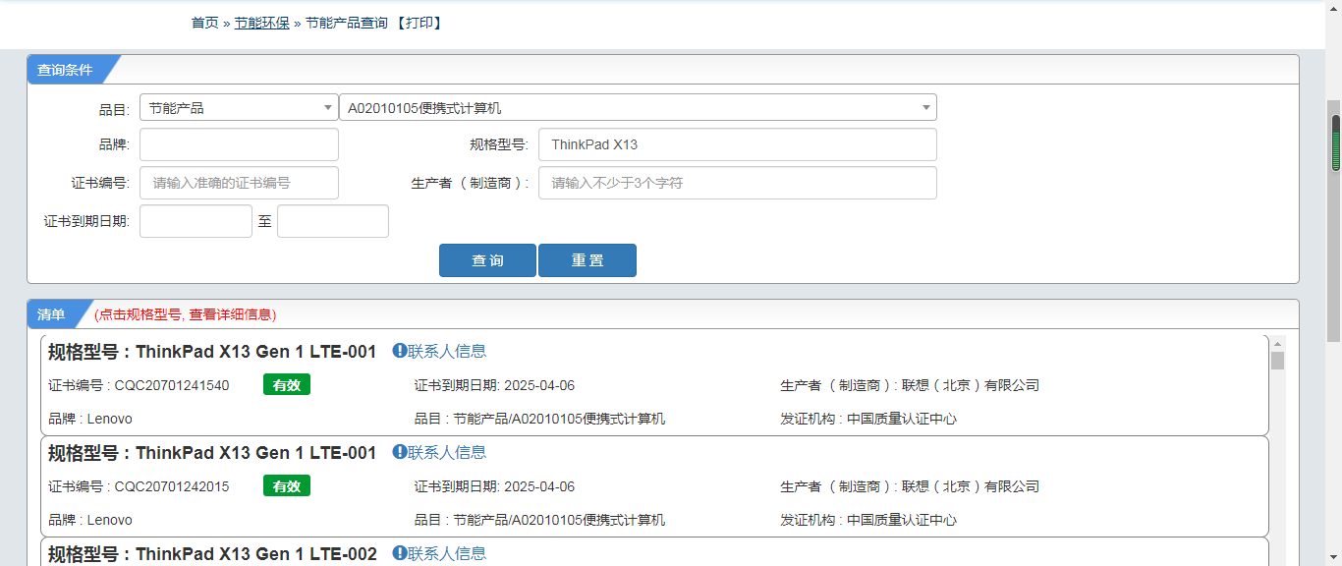Select certificate number text CQC20701241540
The image size is (1342, 566).
pos(172,385)
